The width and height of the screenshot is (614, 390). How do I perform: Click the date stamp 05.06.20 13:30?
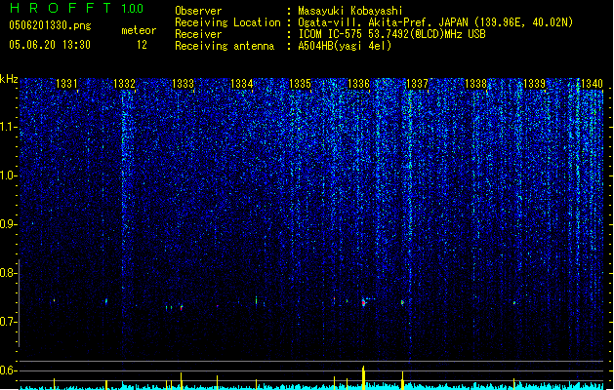point(50,45)
